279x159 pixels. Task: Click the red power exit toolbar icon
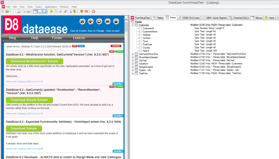[86, 11]
